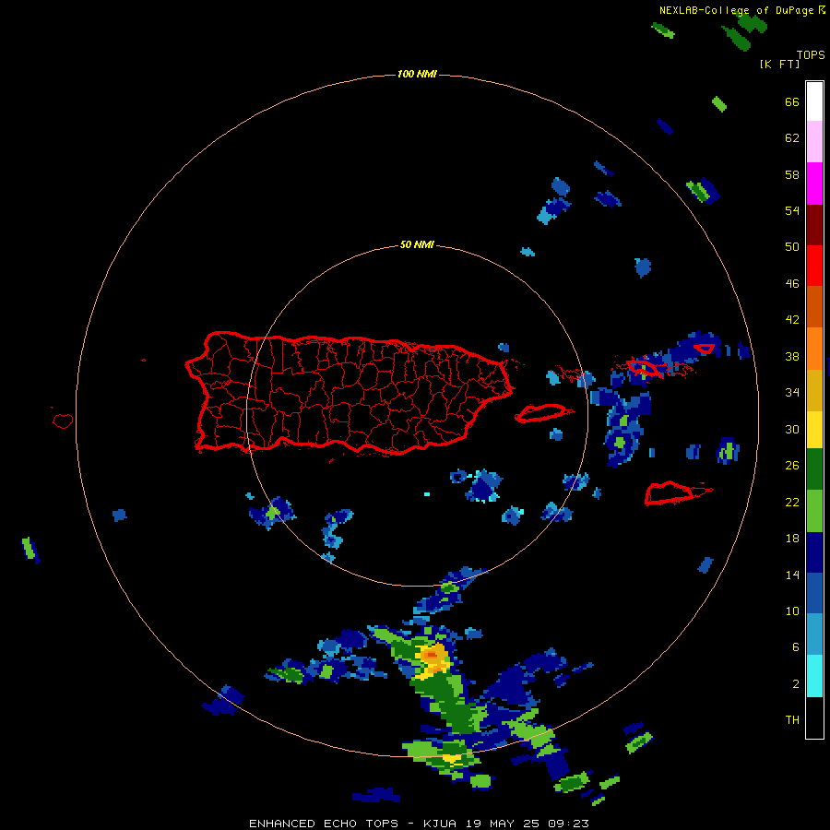Select the "TOPS" legend title
This screenshot has height=830, width=830.
(811, 54)
